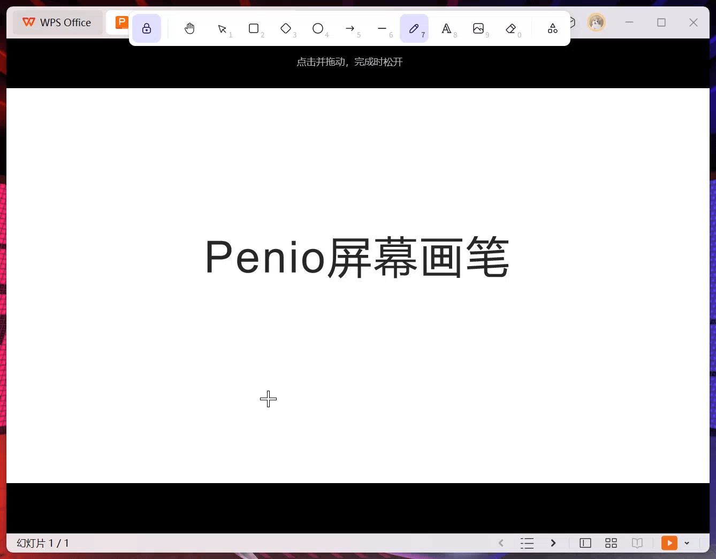Select the Text tool
The height and width of the screenshot is (559, 716).
(446, 29)
